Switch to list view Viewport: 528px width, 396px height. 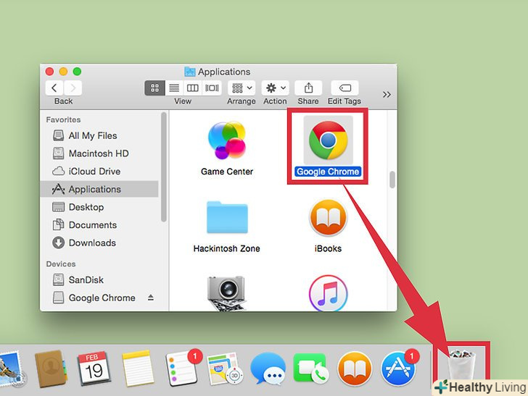pos(174,88)
